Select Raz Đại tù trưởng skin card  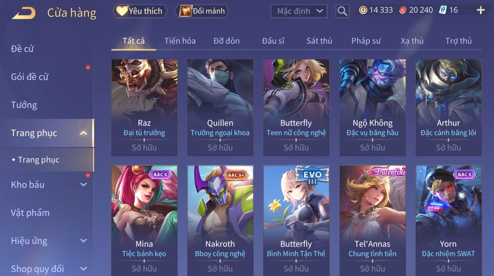pyautogui.click(x=144, y=107)
